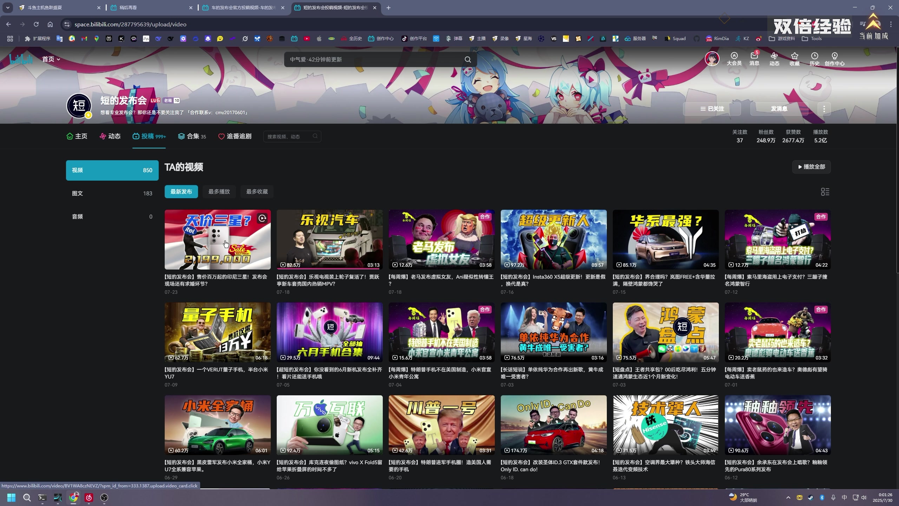This screenshot has height=506, width=899.
Task: Open 川普一号 video thumbnail
Action: click(x=441, y=425)
